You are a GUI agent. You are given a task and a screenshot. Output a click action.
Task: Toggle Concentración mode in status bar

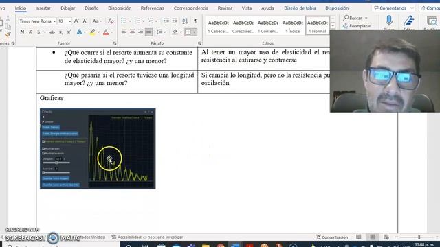pyautogui.click(x=332, y=237)
